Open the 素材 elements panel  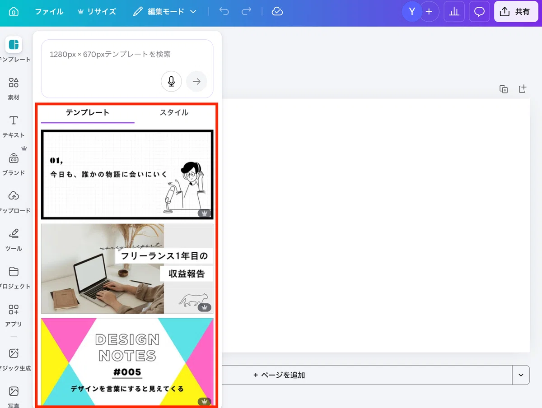(14, 88)
